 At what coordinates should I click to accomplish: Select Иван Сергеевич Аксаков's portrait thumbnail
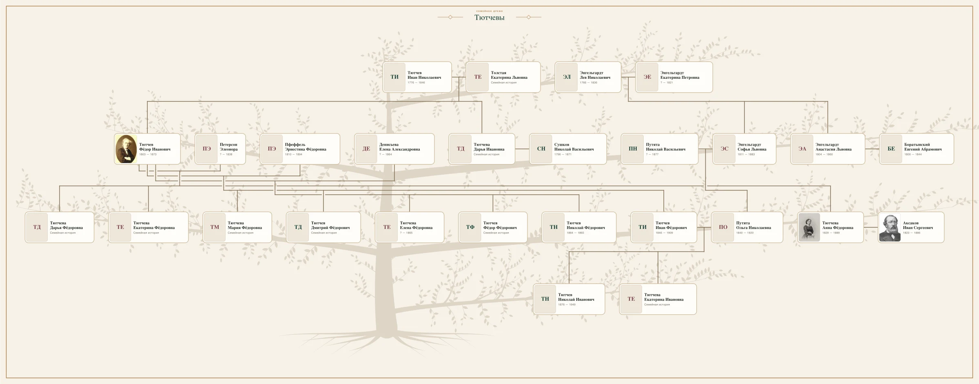890,227
